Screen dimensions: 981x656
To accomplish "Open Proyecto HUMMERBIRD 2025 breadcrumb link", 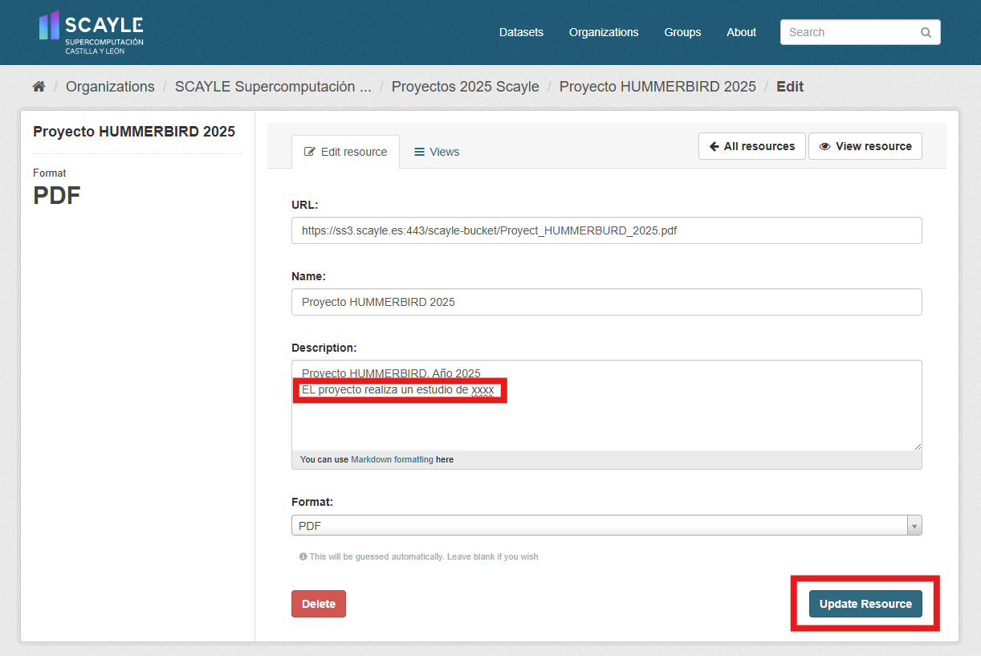I will [657, 87].
